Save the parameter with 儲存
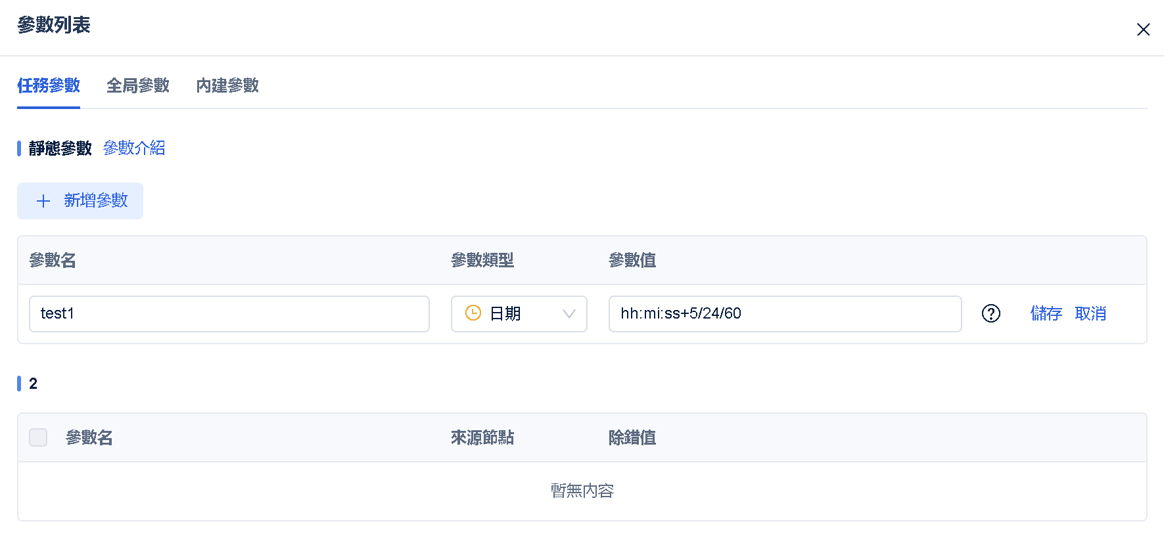1164x555 pixels. 1046,314
